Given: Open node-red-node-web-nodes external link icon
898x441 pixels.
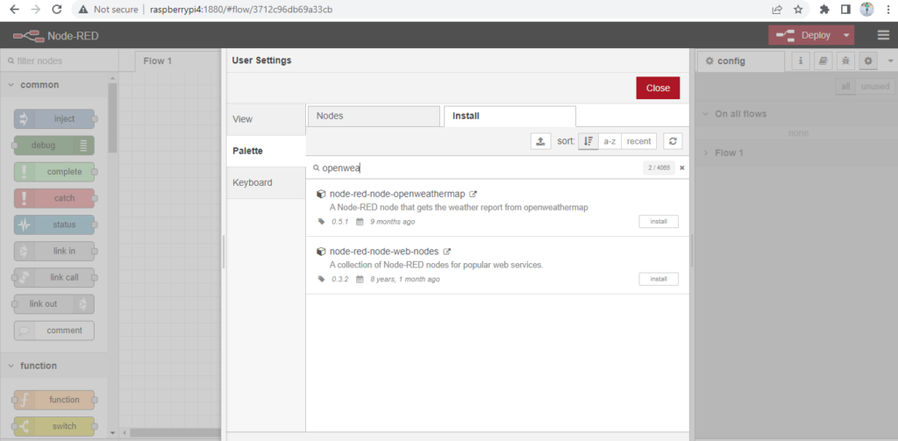Looking at the screenshot, I should (x=446, y=252).
